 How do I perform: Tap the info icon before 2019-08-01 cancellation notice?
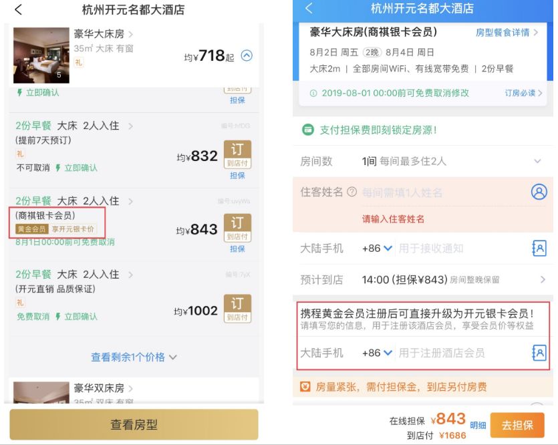point(313,93)
